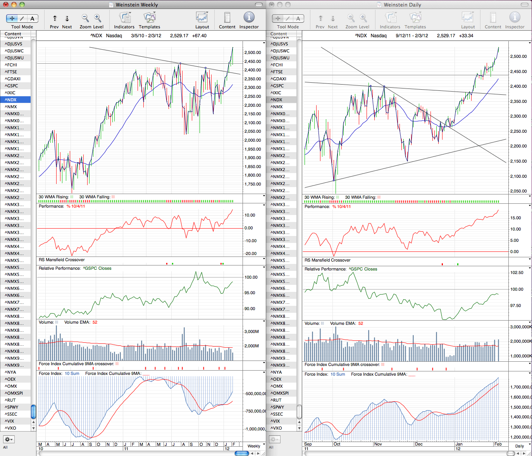
Task: Select text annotation tool in Weekly window
Action: pos(33,18)
